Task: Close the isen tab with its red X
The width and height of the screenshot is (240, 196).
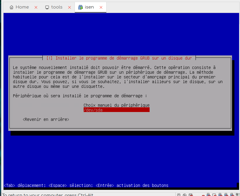Action: [x=101, y=7]
